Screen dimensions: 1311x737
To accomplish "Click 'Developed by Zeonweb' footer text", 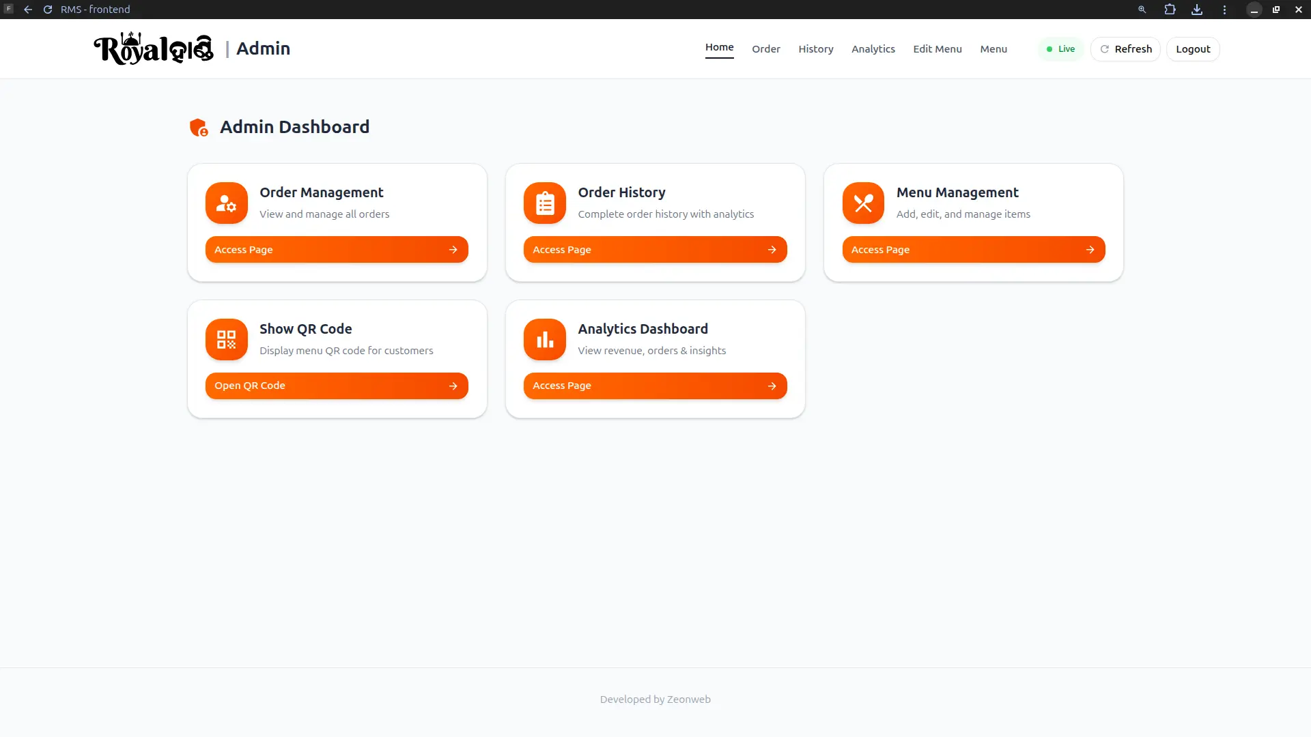I will 655,699.
